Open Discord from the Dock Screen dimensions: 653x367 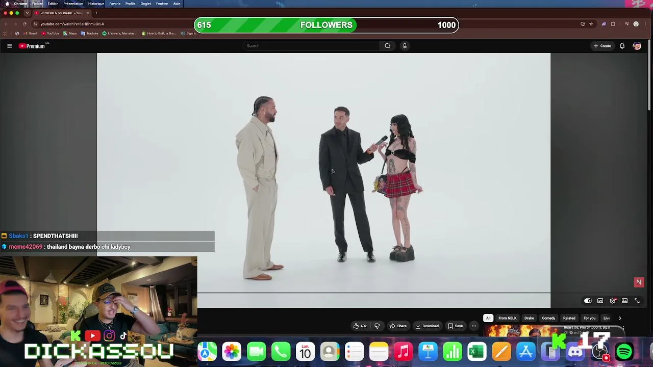tap(575, 352)
